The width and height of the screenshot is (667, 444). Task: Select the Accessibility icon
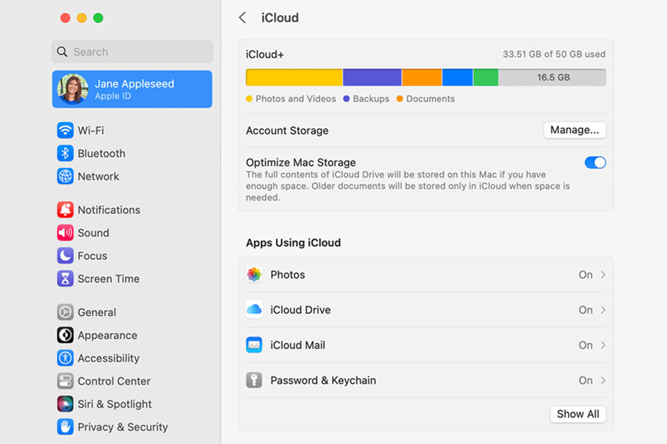pyautogui.click(x=65, y=358)
